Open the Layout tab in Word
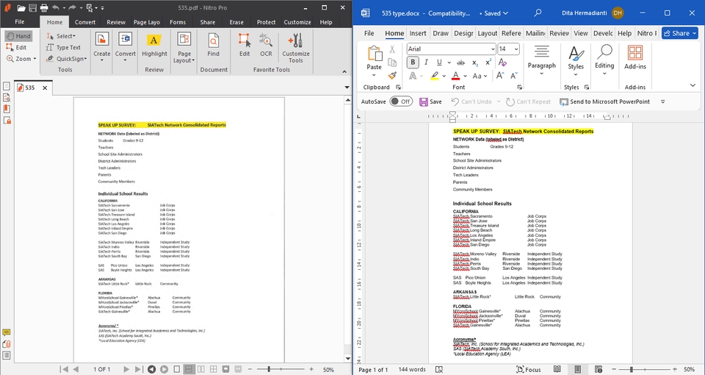 click(487, 33)
